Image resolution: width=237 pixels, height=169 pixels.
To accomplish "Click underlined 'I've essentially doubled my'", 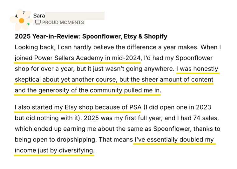I will pos(174,140).
